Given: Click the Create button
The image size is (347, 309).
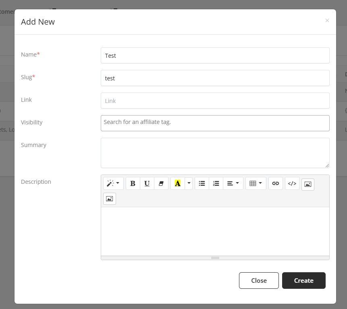Looking at the screenshot, I should click(x=303, y=280).
